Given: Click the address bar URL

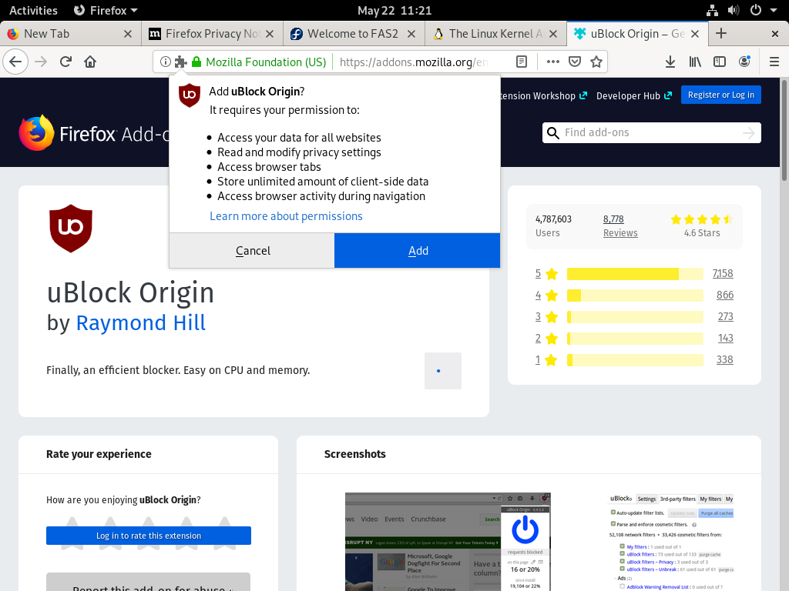Looking at the screenshot, I should [414, 62].
